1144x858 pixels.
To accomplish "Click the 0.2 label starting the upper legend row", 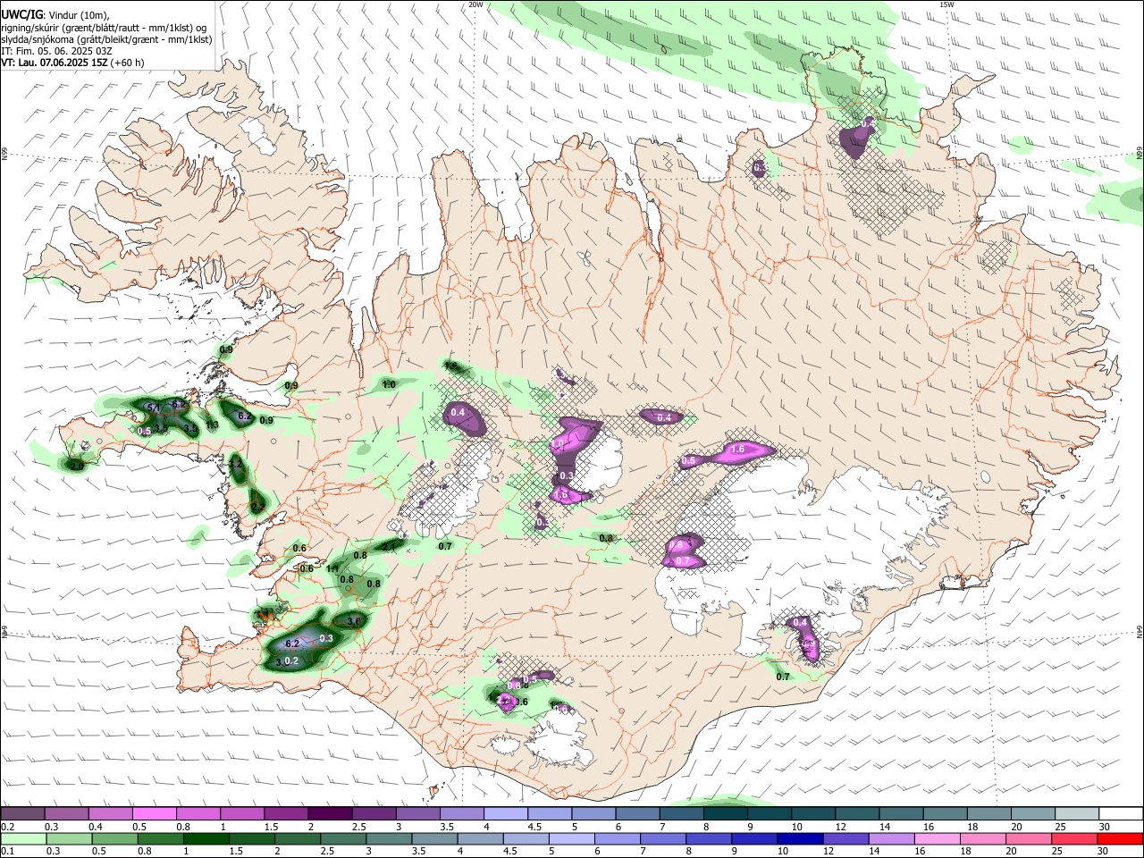I will pos(7,827).
